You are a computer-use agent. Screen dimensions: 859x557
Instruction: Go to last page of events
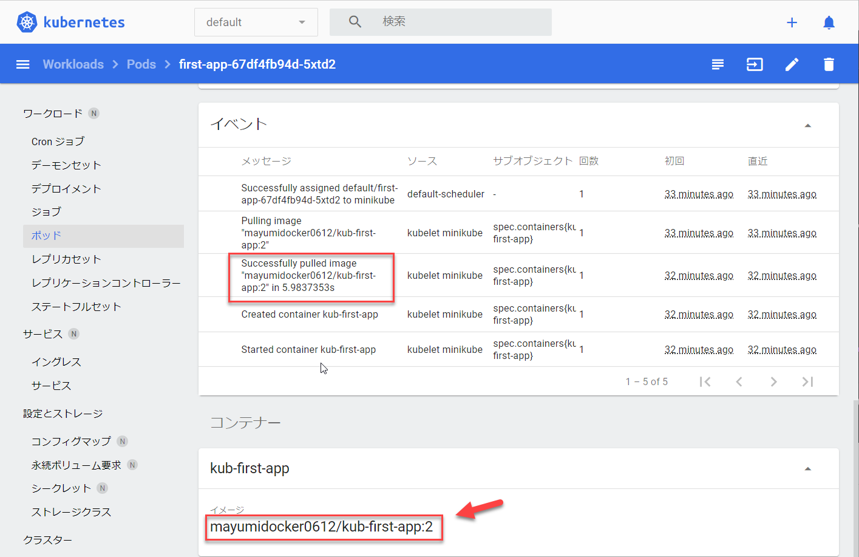point(807,381)
